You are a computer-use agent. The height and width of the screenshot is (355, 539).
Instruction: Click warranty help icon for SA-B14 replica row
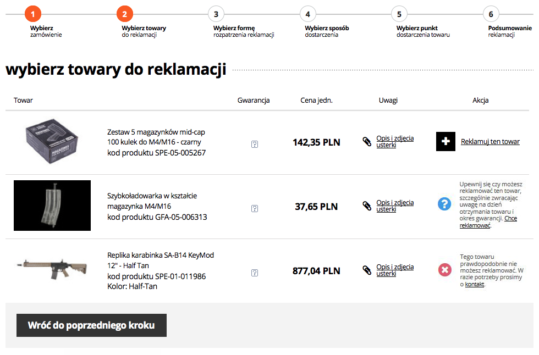point(254,273)
